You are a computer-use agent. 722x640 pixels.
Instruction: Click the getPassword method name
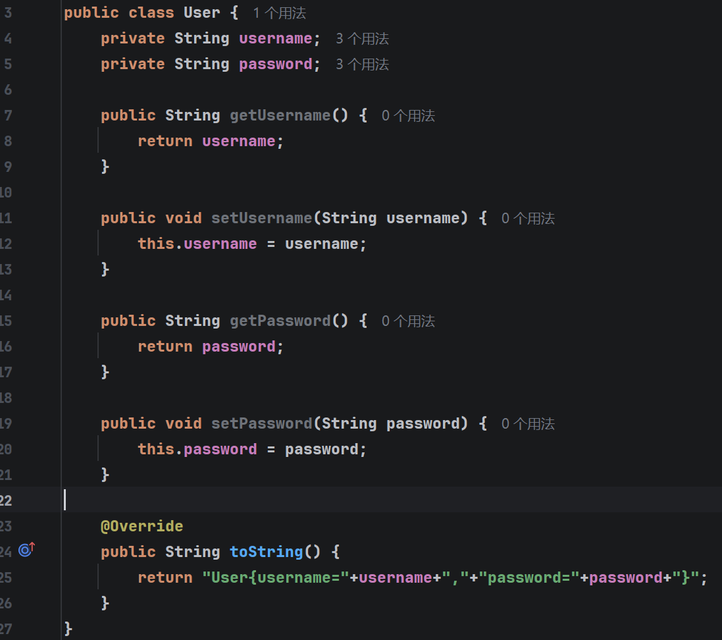(x=280, y=321)
